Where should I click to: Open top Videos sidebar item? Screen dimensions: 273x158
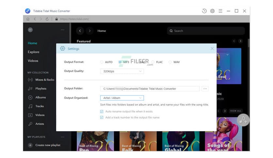tap(33, 61)
